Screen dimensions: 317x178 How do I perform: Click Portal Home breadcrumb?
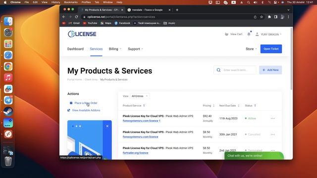coord(74,80)
